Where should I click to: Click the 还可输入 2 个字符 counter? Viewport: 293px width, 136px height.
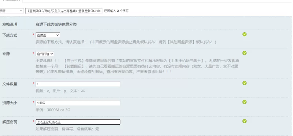[116, 11]
